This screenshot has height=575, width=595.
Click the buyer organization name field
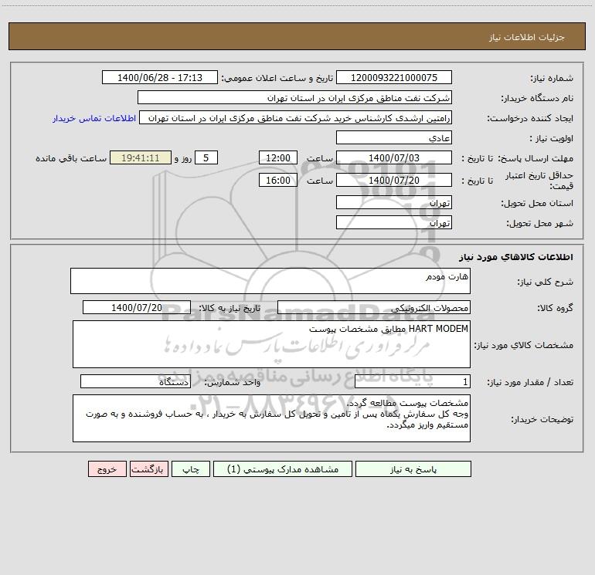pos(294,97)
